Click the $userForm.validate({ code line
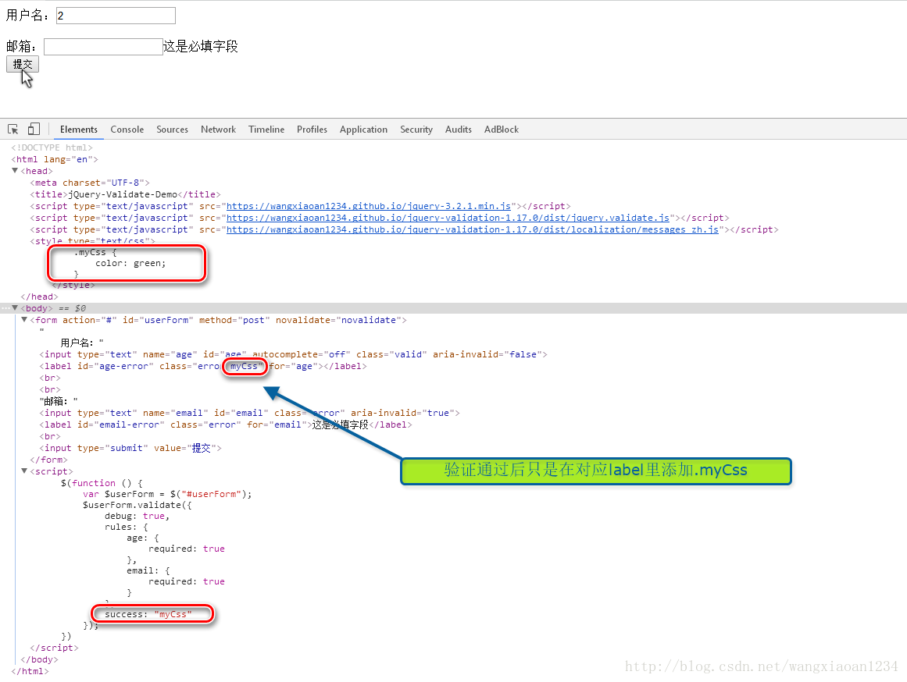The image size is (907, 682). coord(137,505)
